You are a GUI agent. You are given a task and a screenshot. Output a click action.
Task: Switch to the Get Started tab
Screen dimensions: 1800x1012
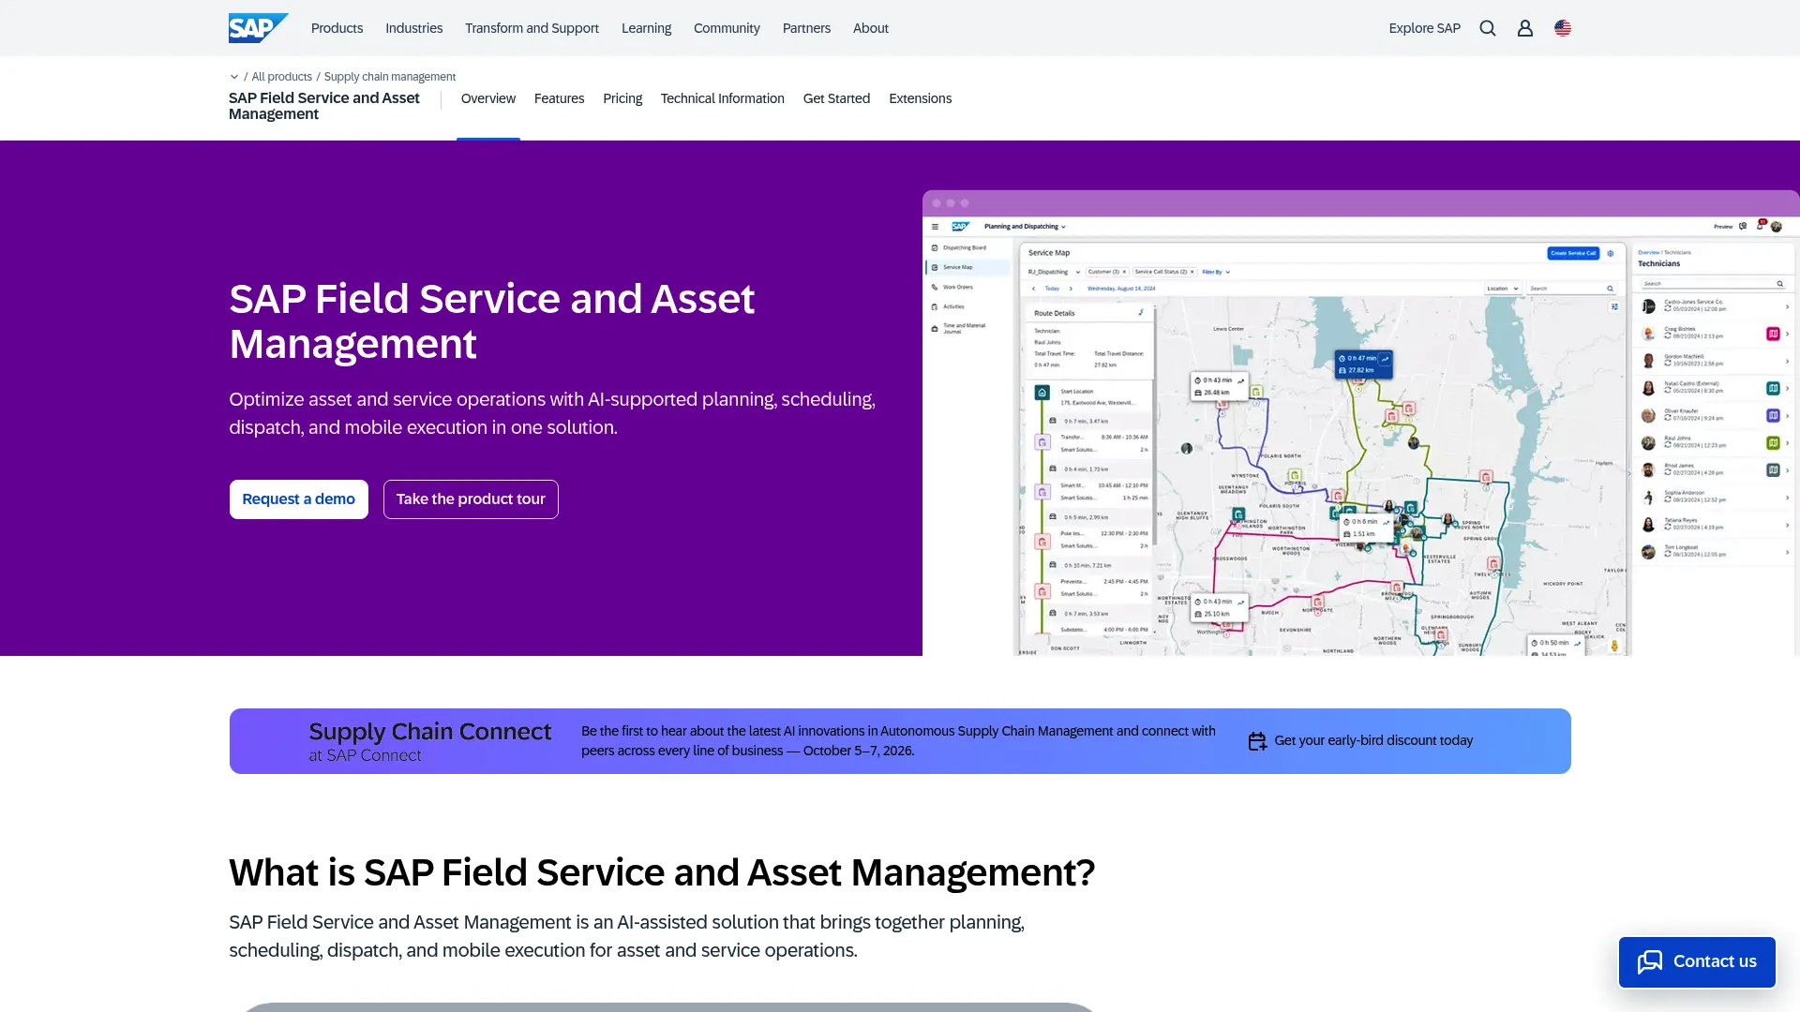coord(836,98)
